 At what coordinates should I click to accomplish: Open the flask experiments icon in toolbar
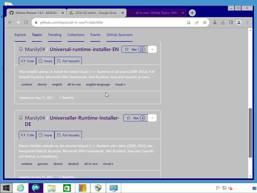tap(215, 22)
